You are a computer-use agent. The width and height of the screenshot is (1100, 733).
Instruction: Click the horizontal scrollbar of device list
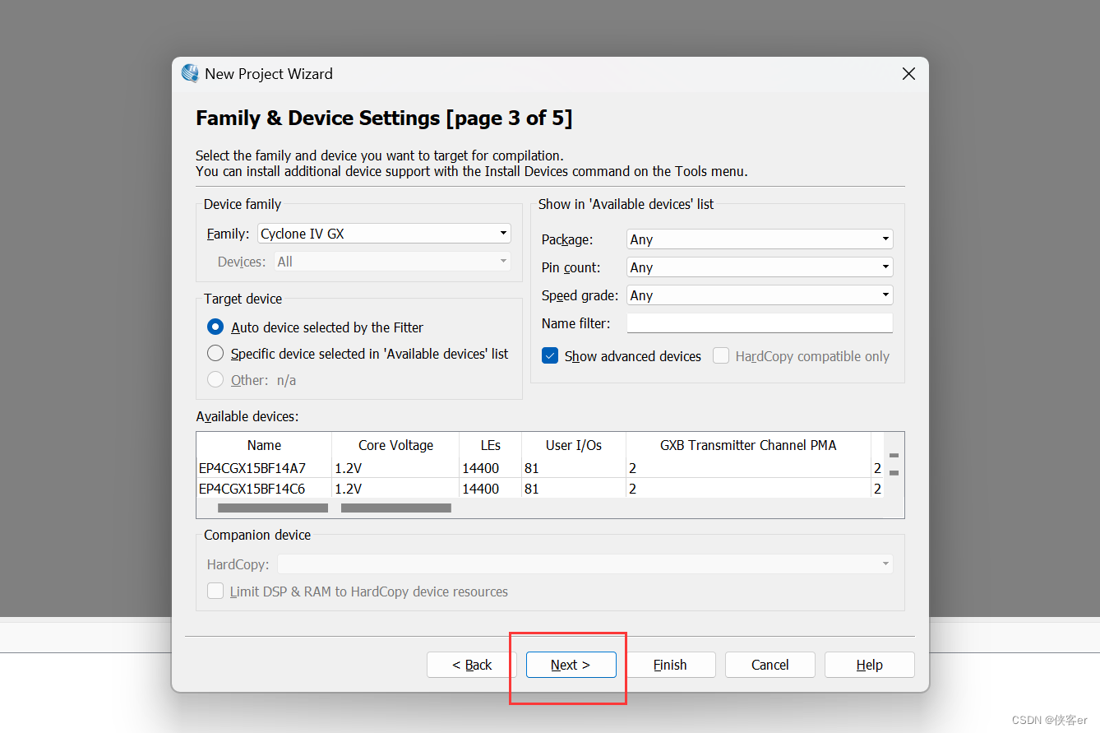(540, 508)
